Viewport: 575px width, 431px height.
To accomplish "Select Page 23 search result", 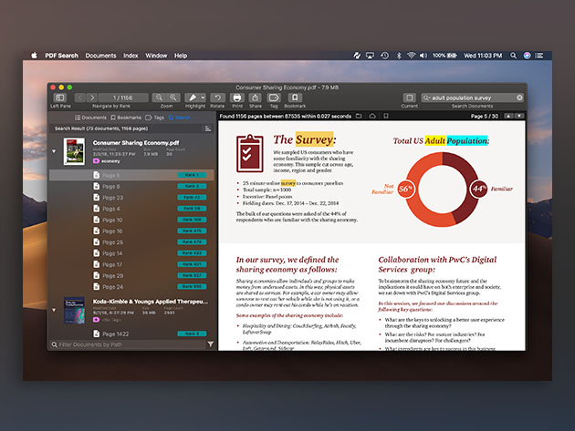I will coord(131,198).
